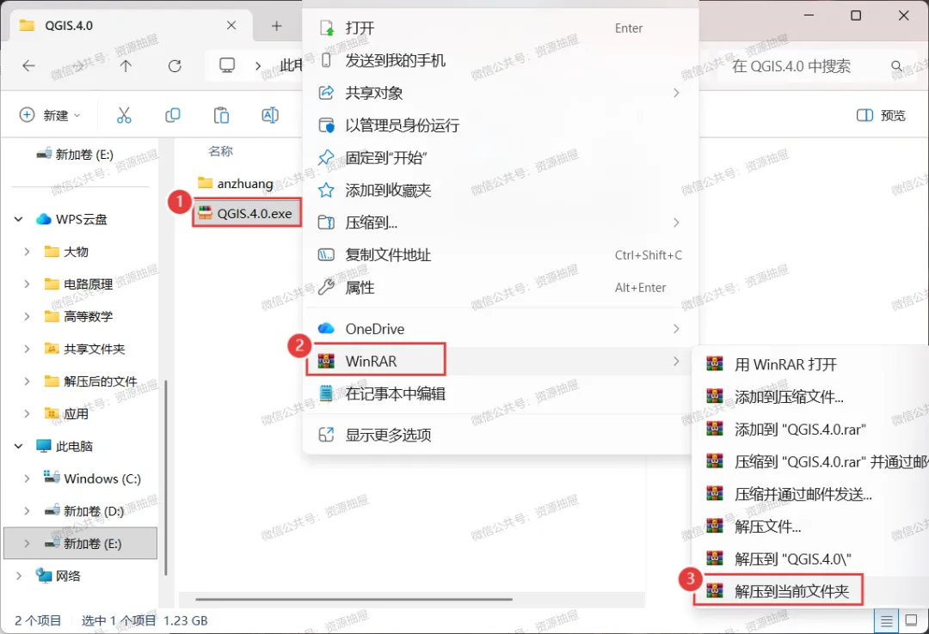The image size is (929, 634).
Task: Click the Paste clipboard icon in toolbar
Action: click(221, 115)
